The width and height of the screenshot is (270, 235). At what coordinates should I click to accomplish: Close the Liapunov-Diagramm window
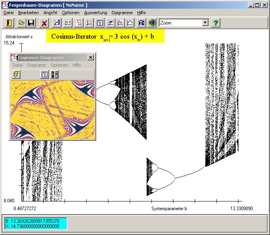(x=91, y=58)
